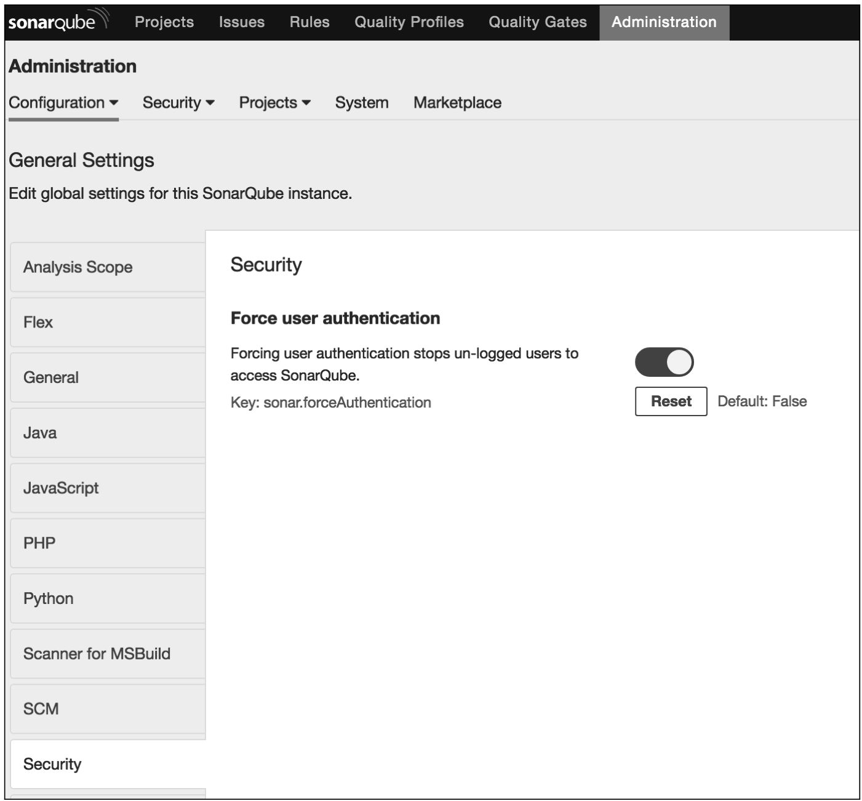The width and height of the screenshot is (862, 801).
Task: Expand the Security dropdown in Administration menu
Action: (x=178, y=103)
